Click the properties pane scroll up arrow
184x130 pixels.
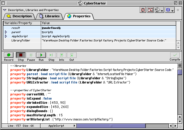coord(178,43)
